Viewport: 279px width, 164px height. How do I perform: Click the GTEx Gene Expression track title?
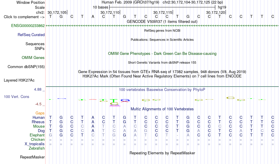pyautogui.click(x=162, y=72)
